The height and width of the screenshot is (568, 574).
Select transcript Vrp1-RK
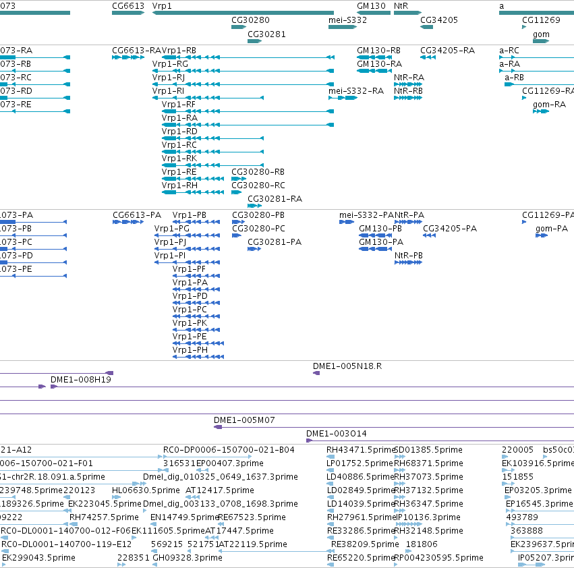point(212,165)
